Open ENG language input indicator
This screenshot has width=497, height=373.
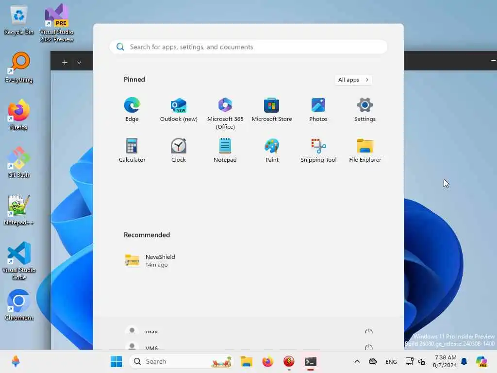point(391,361)
